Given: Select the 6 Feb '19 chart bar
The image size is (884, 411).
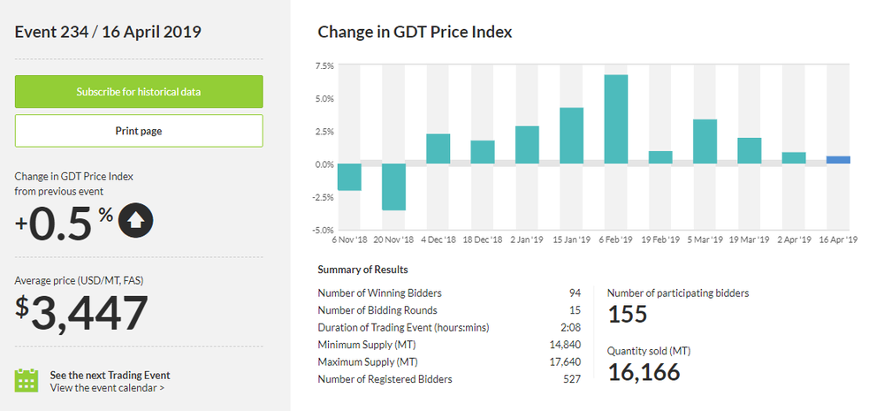Looking at the screenshot, I should (616, 119).
